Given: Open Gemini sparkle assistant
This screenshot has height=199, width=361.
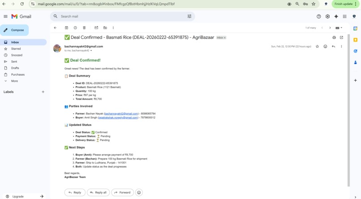Looking at the screenshot, I should tap(336, 16).
